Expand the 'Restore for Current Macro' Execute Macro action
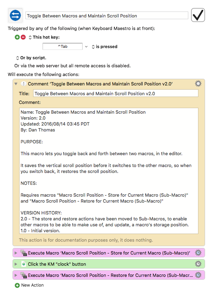 (16, 275)
